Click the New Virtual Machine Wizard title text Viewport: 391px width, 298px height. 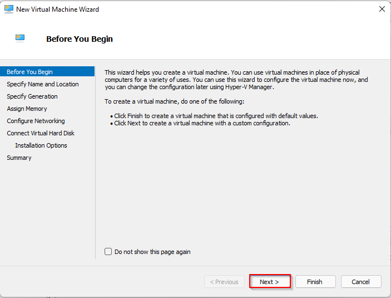click(58, 9)
